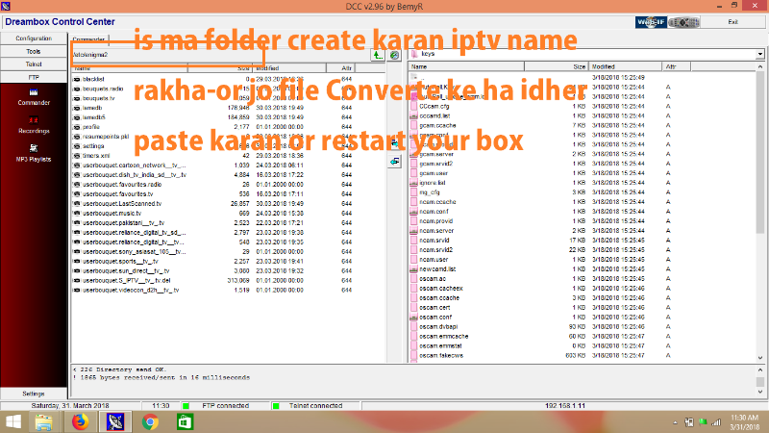Click the refresh icon between file panels
Screen dimensions: 769x433
394,56
